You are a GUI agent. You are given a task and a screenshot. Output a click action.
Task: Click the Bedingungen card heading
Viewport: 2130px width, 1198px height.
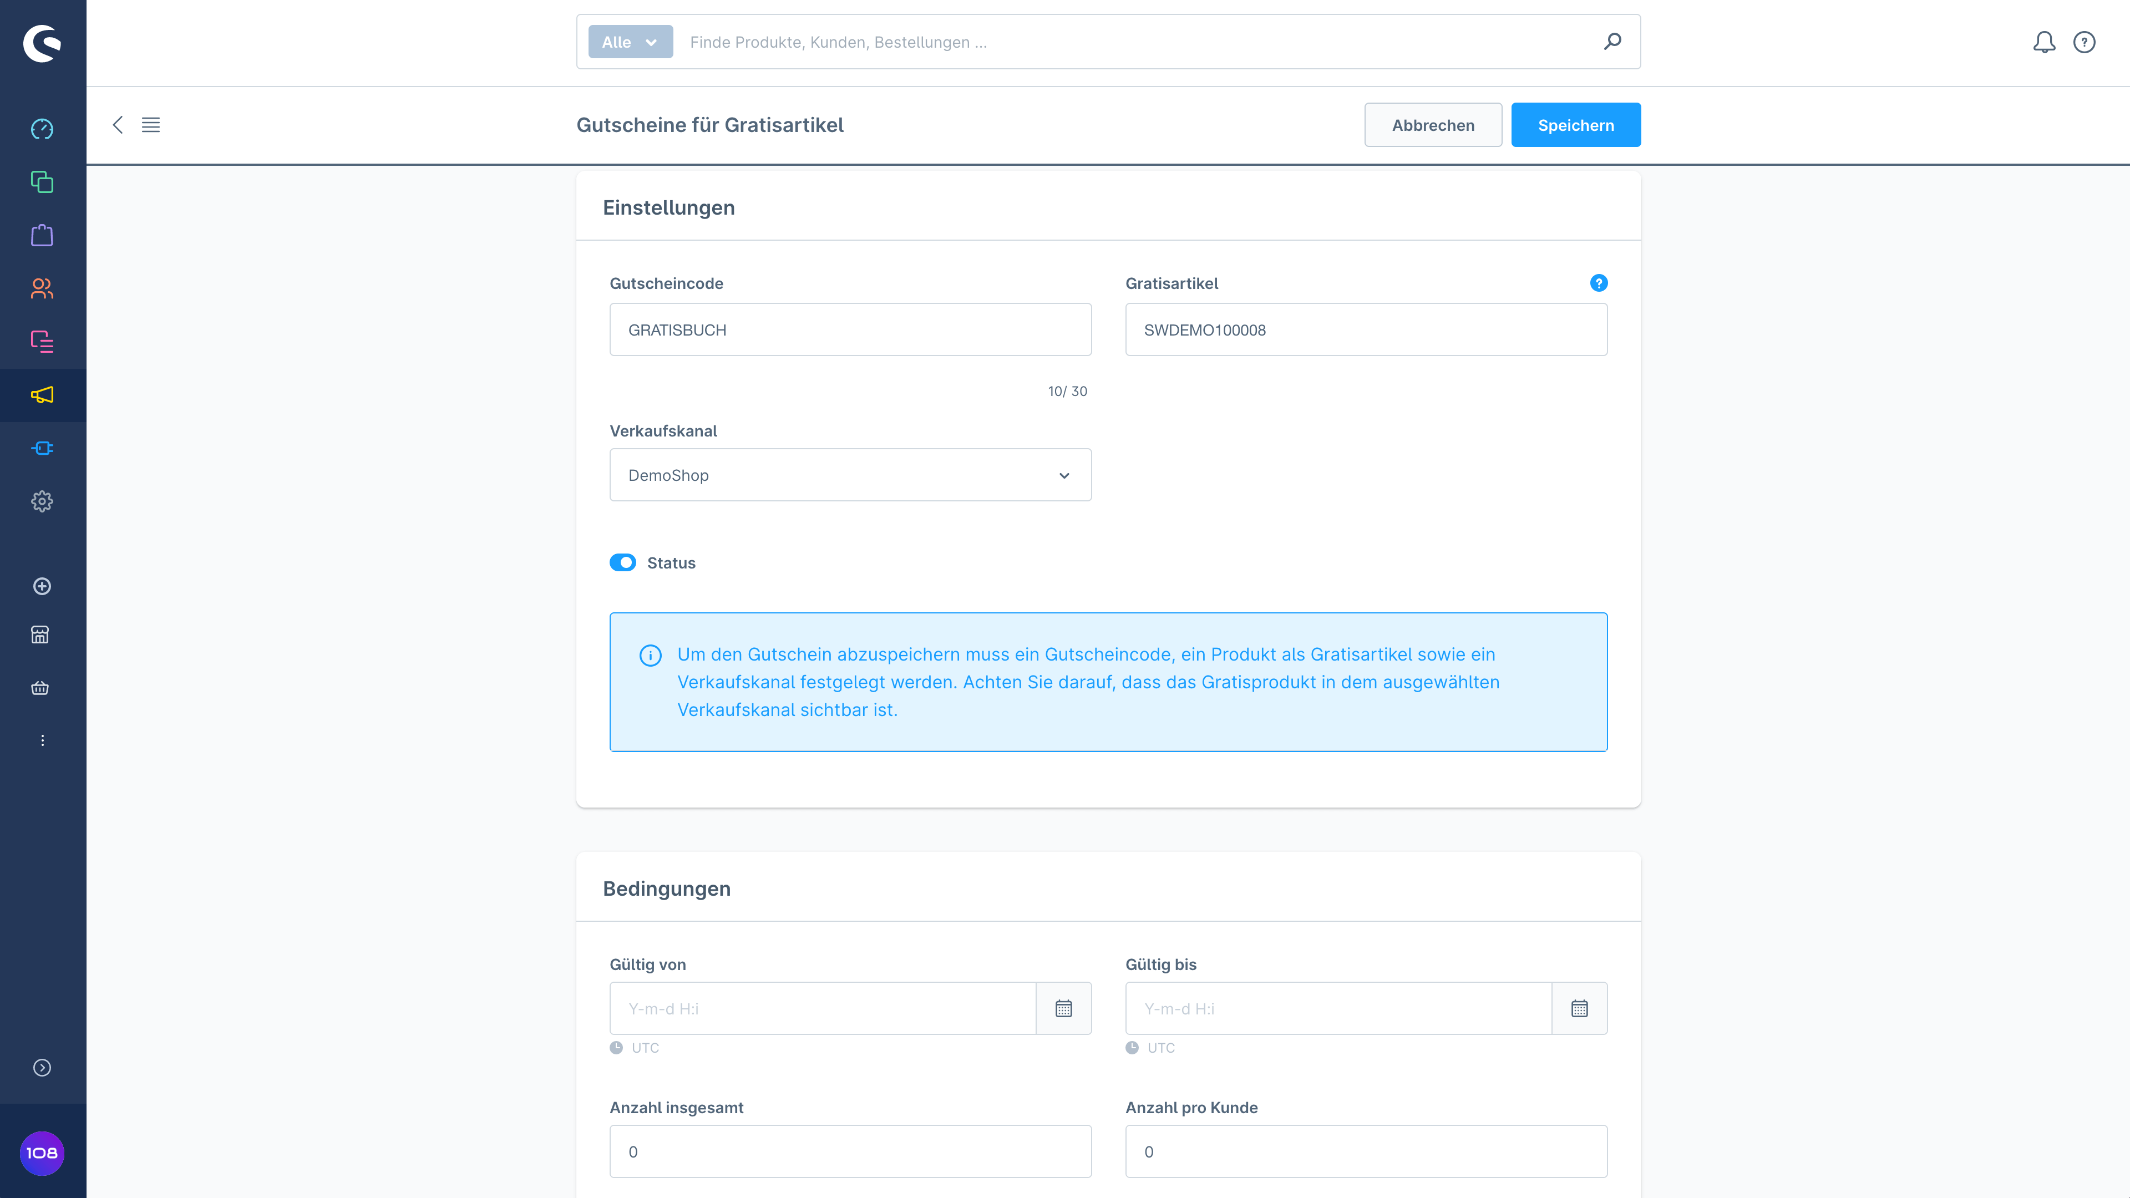666,888
